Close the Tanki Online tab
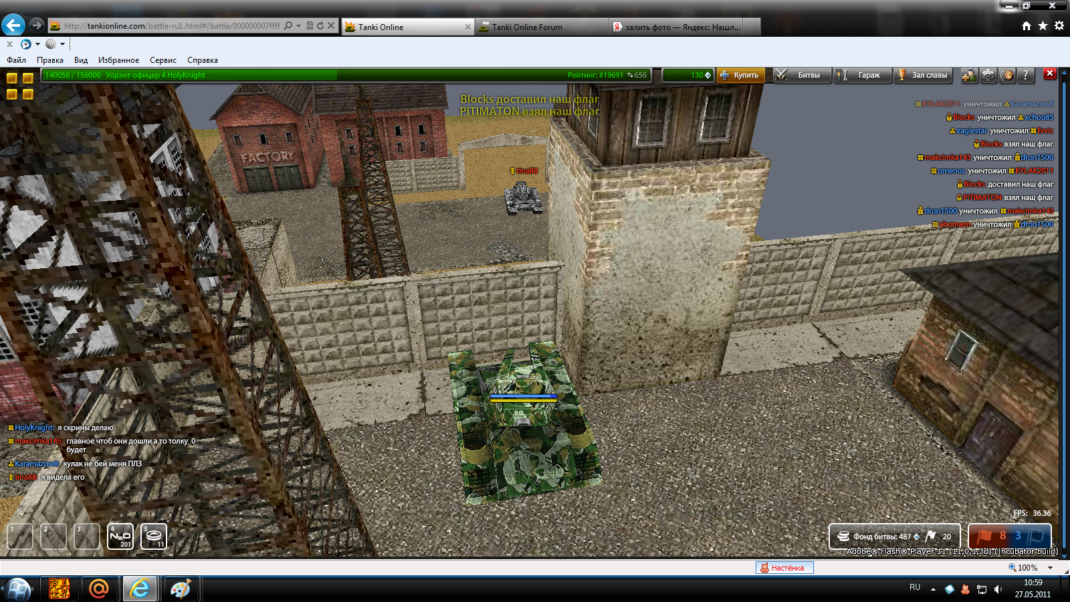The height and width of the screenshot is (602, 1070). coord(468,27)
